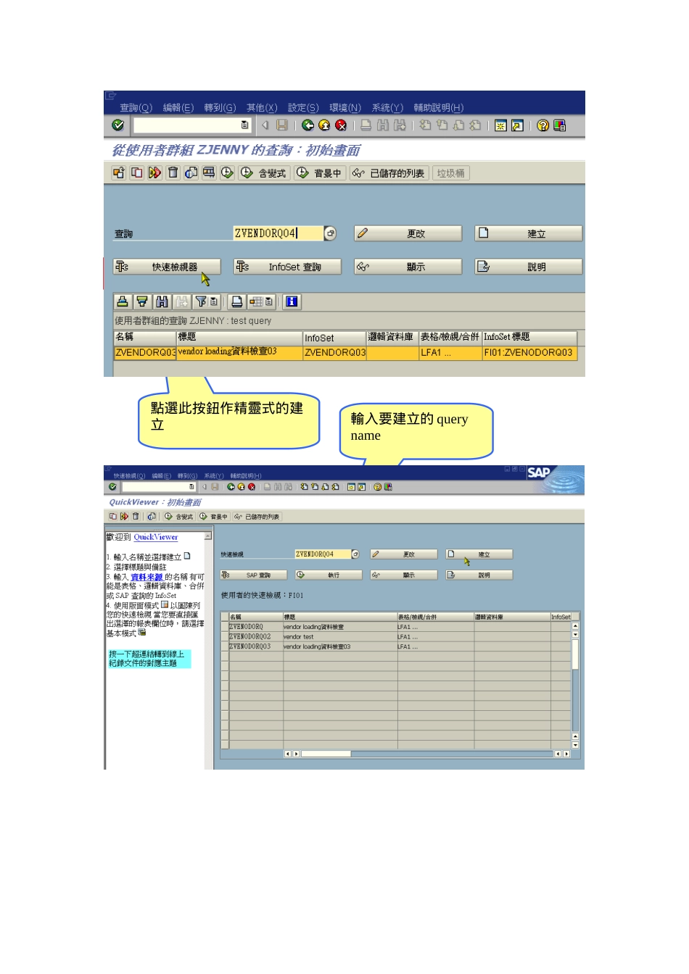
Task: Click 執行 button in QuickViewer window
Action: click(x=329, y=575)
